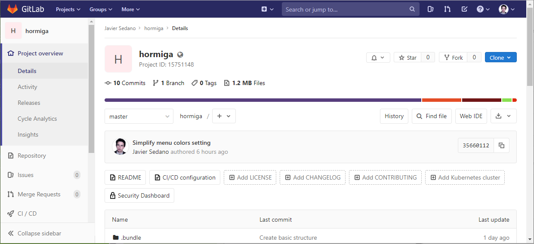
Task: Click hormiga breadcrumb link
Action: [154, 28]
